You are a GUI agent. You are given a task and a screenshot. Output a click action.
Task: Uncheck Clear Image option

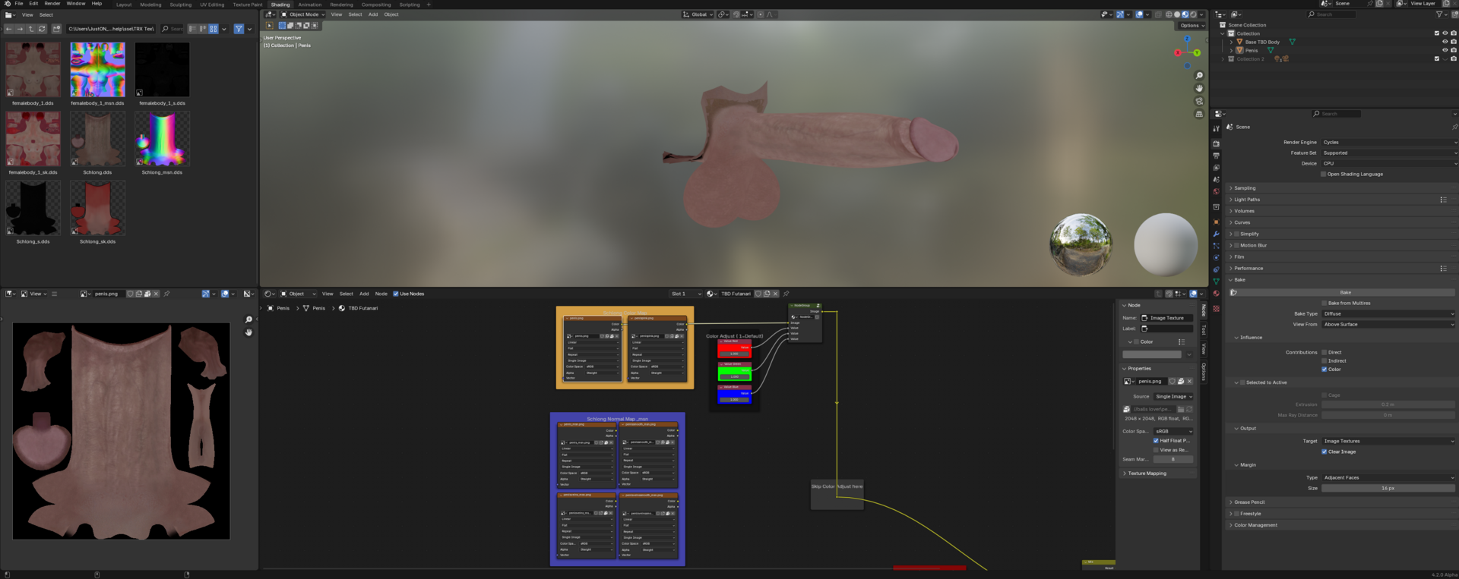[x=1324, y=452]
